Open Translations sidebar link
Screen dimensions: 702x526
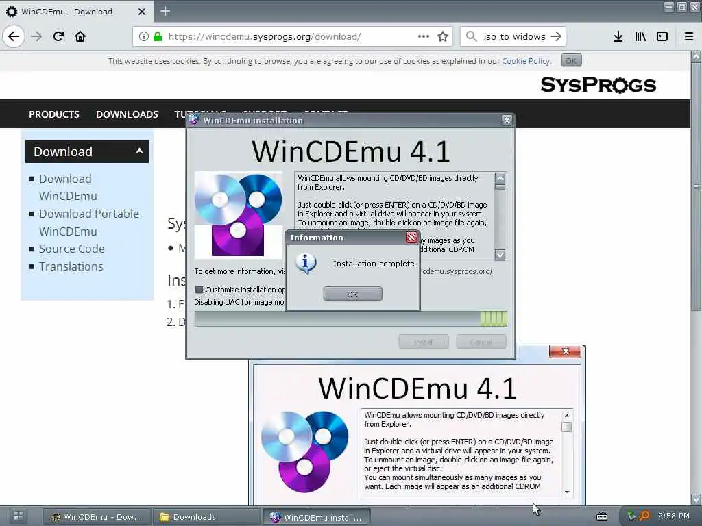71,266
